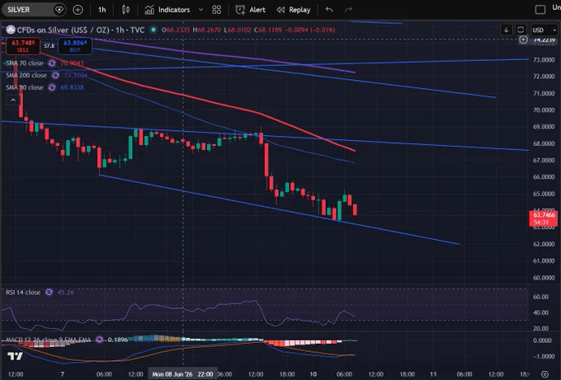Click the -0.0094 (-0.01%) change value
The width and height of the screenshot is (561, 380).
pos(310,30)
